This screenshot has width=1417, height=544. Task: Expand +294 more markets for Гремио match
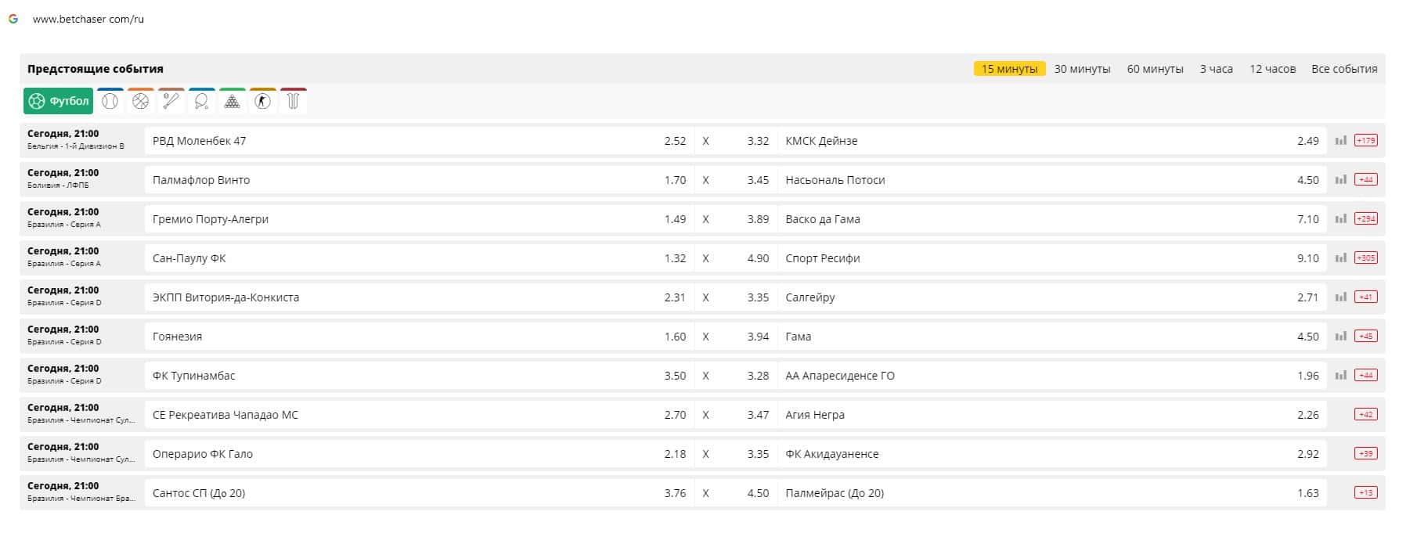(x=1365, y=219)
